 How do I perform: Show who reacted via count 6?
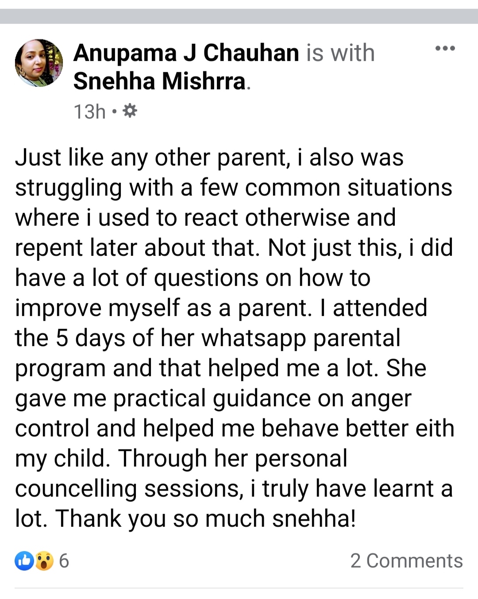tap(64, 561)
